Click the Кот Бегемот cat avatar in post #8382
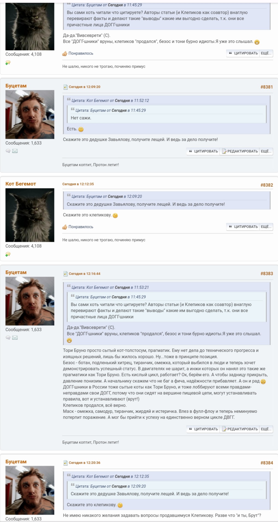The image size is (278, 522). (x=30, y=215)
